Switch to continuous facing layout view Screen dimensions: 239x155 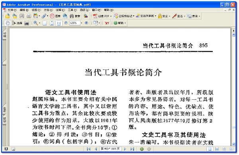tap(224, 149)
